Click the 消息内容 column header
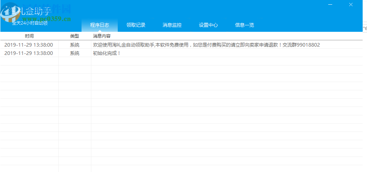 coord(101,36)
